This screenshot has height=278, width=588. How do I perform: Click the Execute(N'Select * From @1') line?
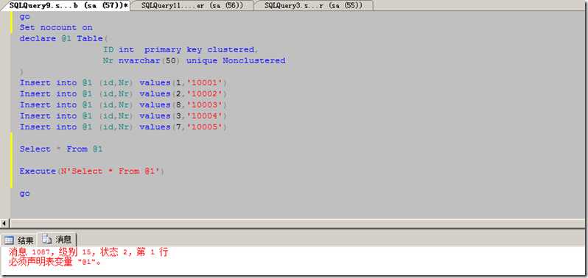92,171
